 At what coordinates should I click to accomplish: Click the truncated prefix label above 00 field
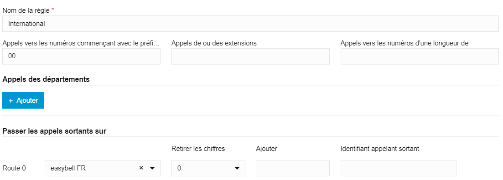[81, 43]
